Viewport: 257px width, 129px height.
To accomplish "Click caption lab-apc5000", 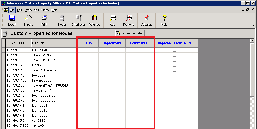I will [42, 80].
